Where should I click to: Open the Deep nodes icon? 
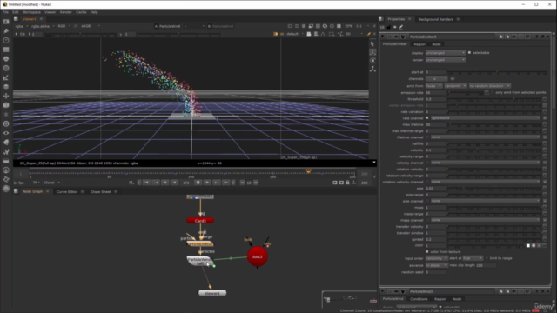pos(6,123)
